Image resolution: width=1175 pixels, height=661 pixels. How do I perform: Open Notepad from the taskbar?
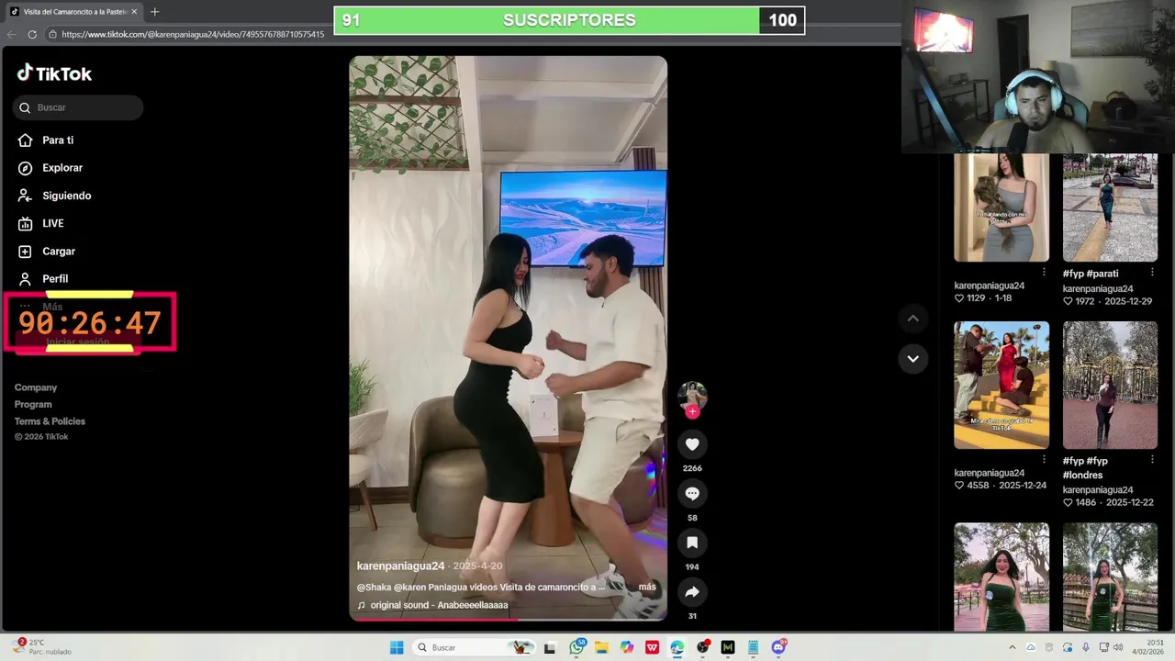(x=753, y=647)
